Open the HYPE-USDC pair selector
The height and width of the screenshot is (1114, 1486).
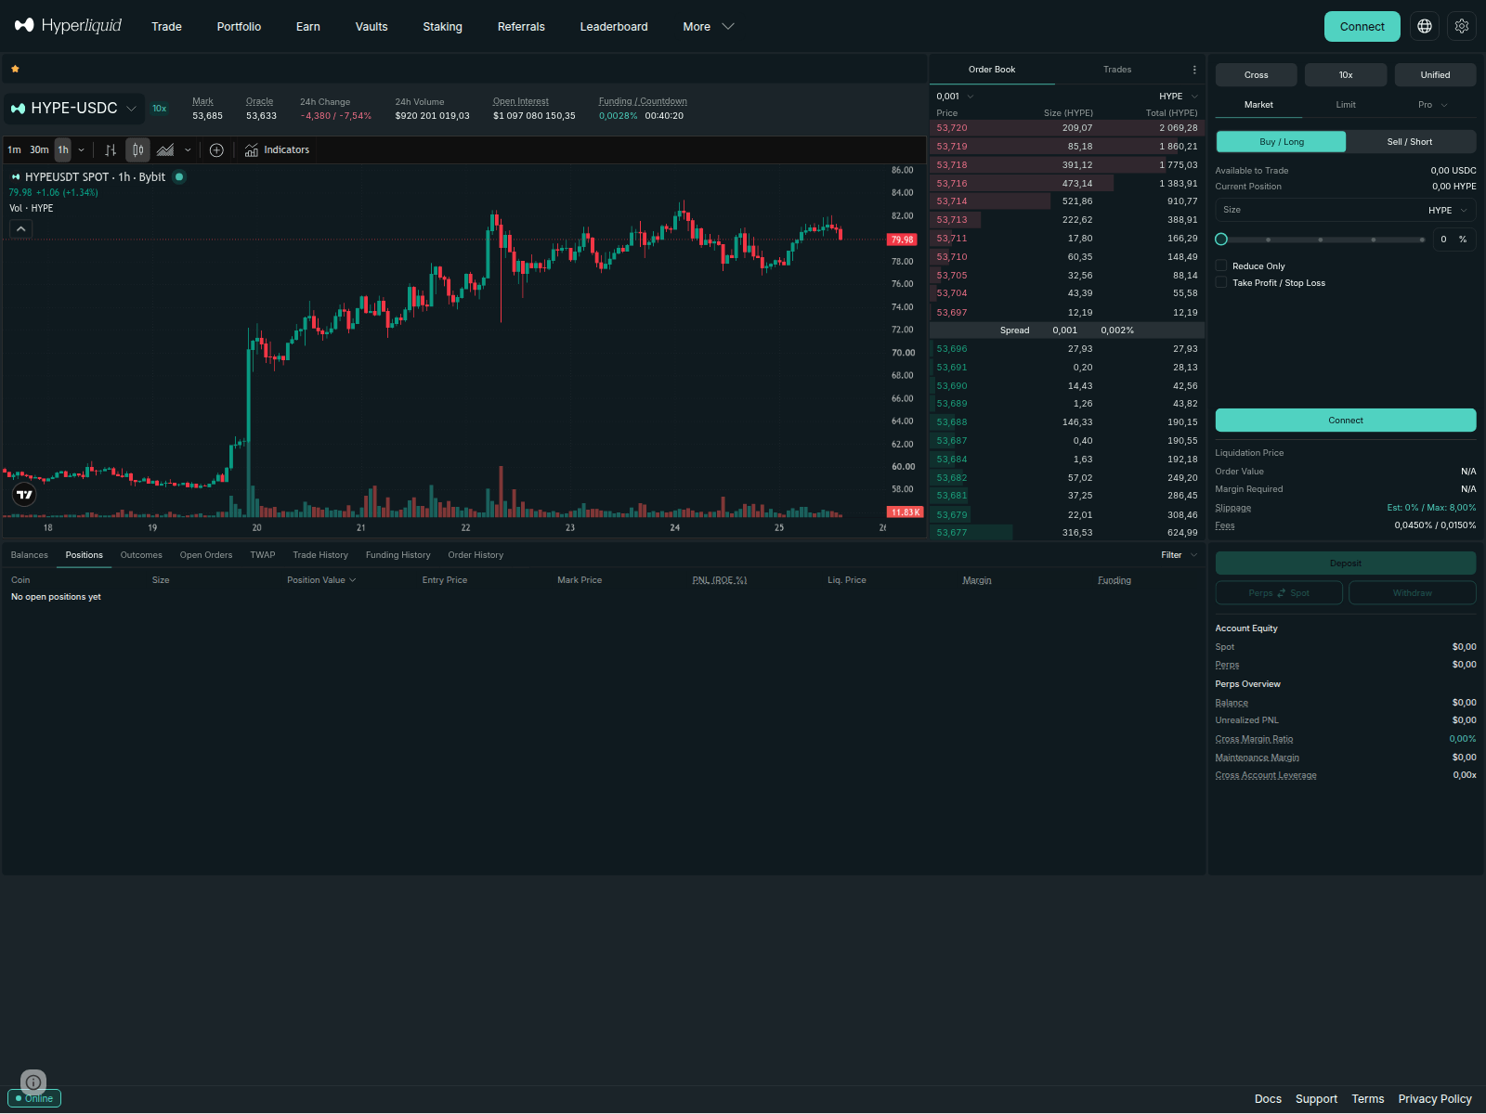point(74,109)
